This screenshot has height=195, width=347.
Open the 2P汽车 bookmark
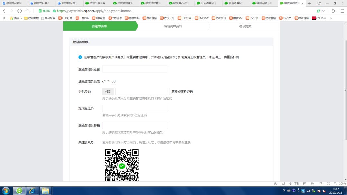285,18
